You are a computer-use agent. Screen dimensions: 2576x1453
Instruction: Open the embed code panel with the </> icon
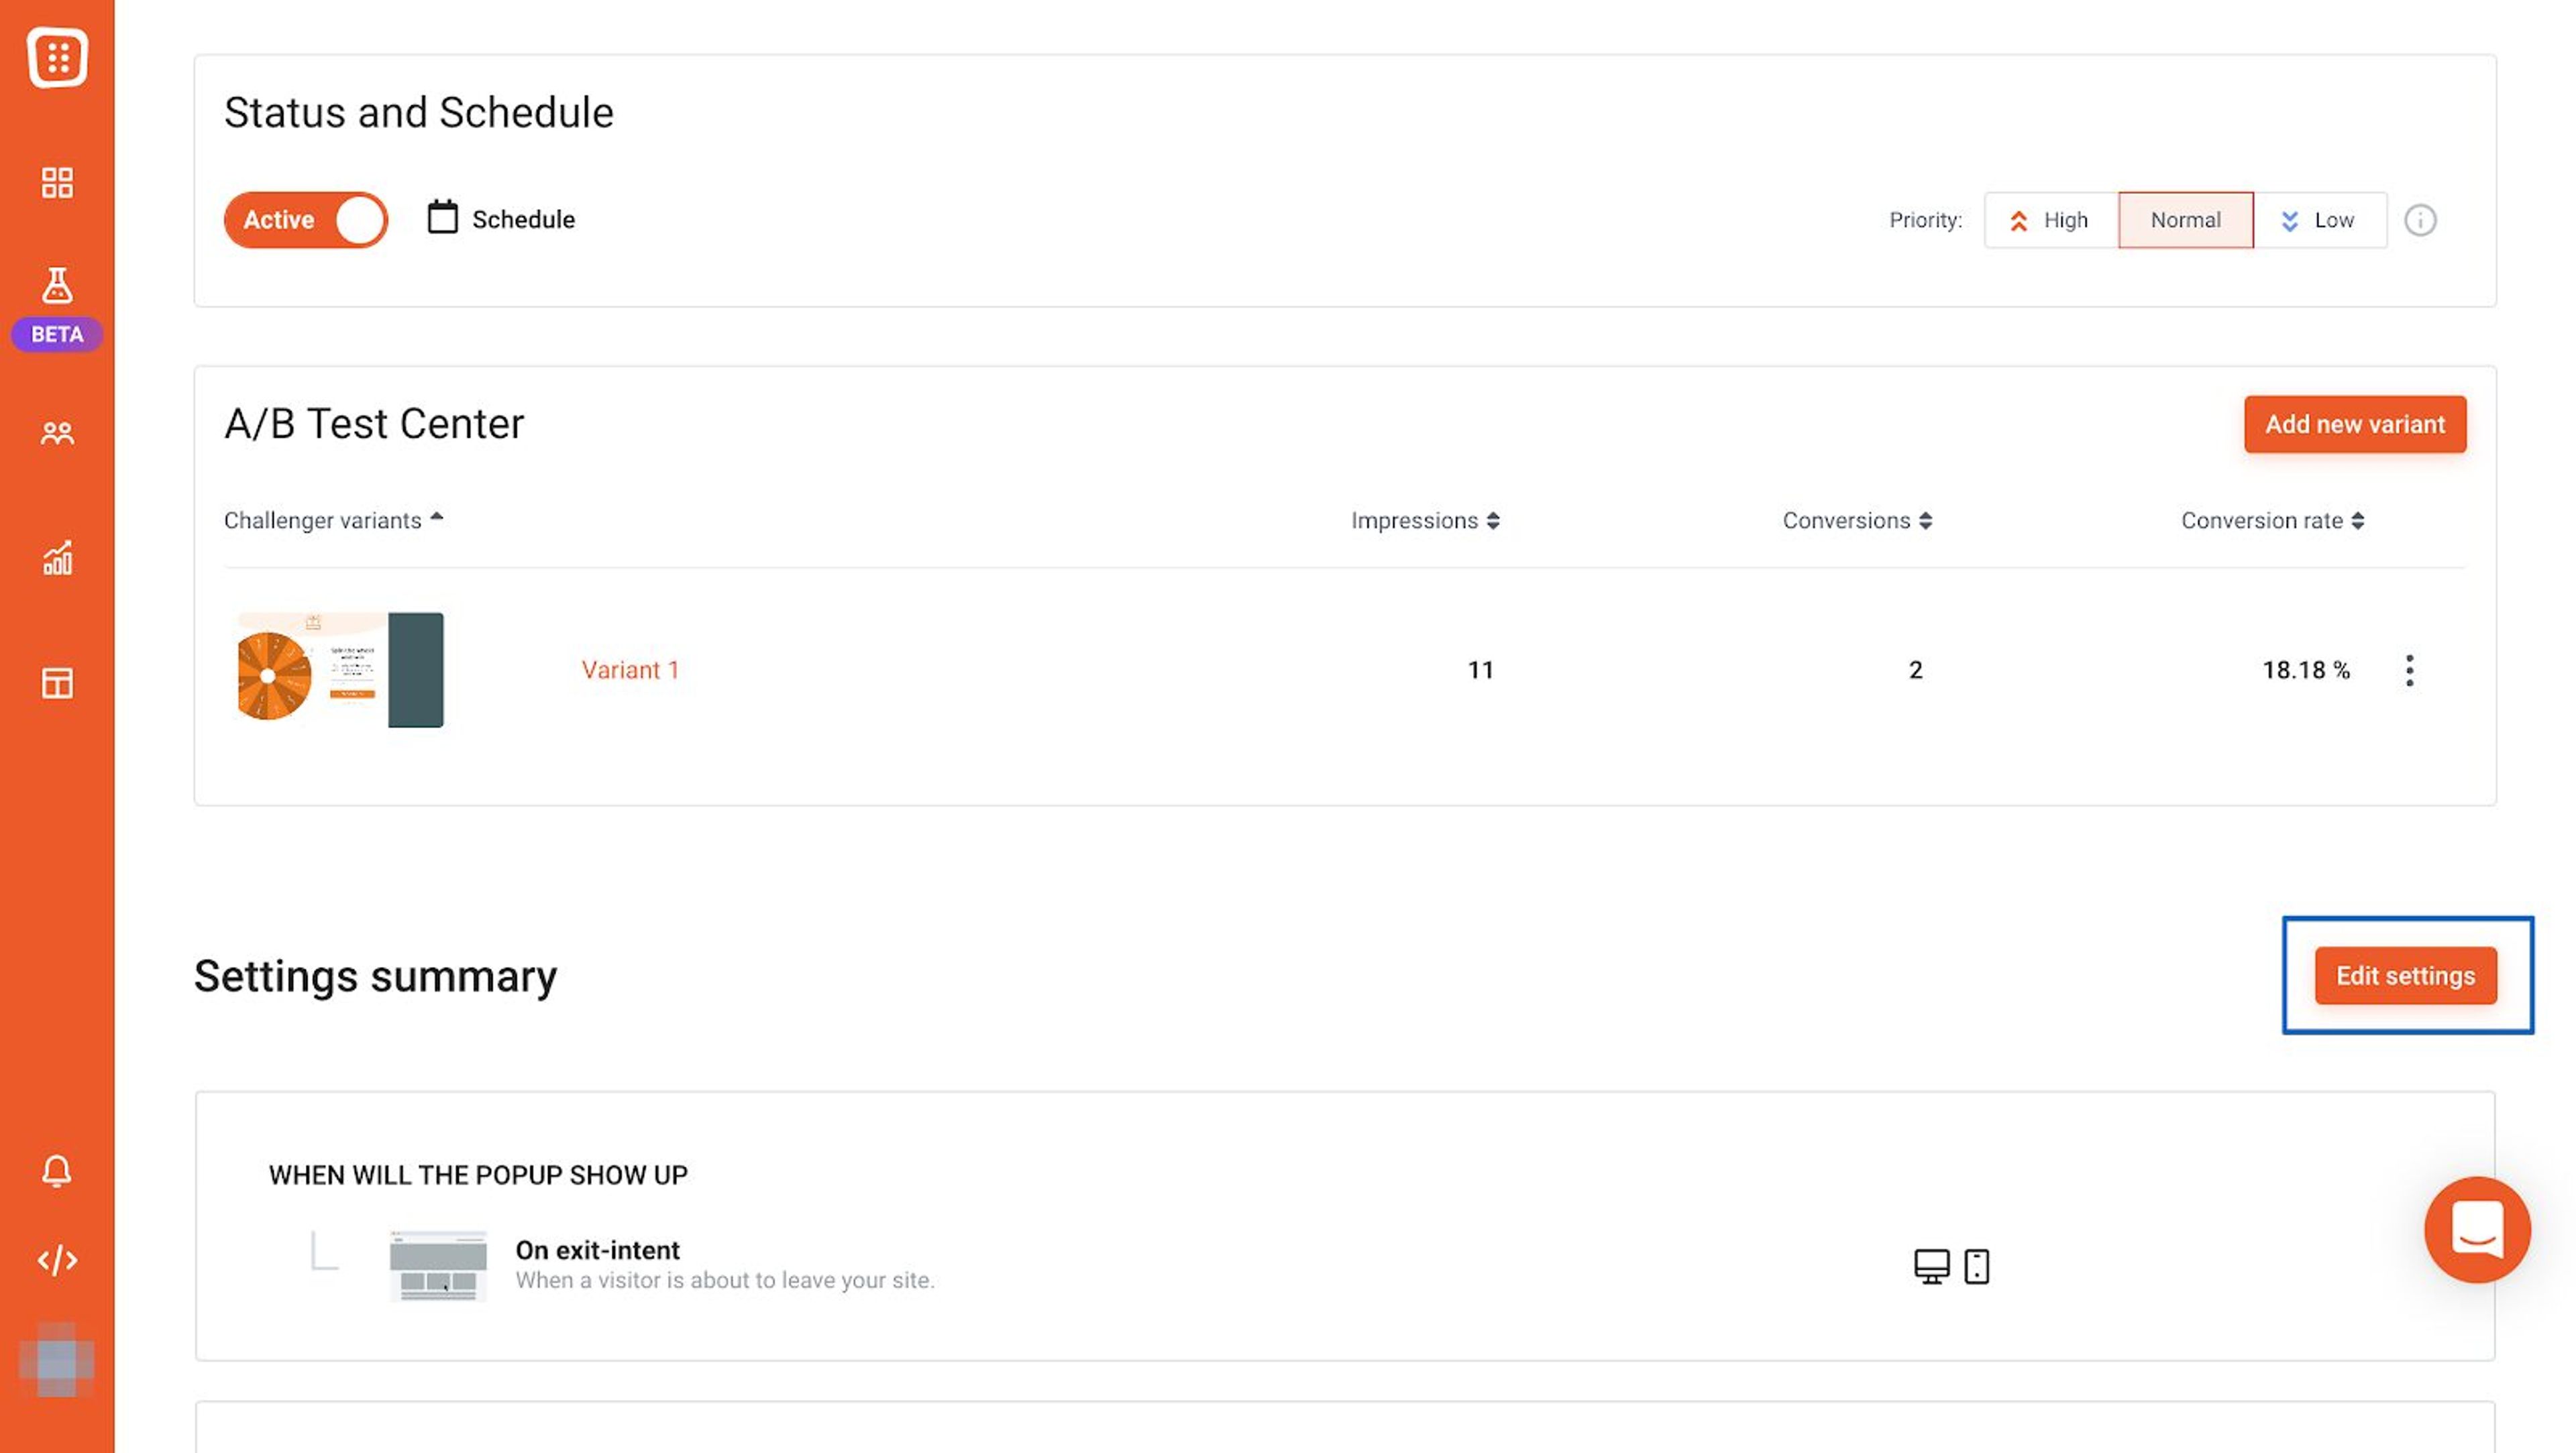57,1259
